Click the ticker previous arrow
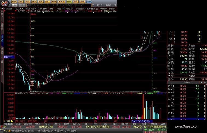The image size is (207, 133). (x=4, y=131)
